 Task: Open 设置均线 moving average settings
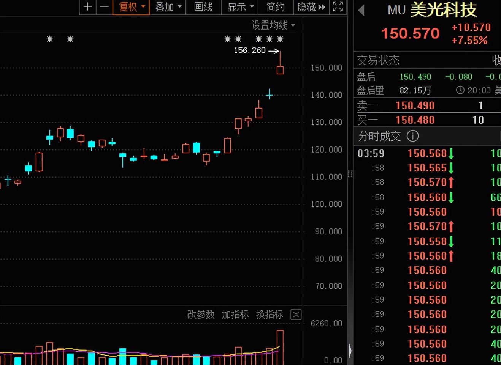click(x=273, y=25)
